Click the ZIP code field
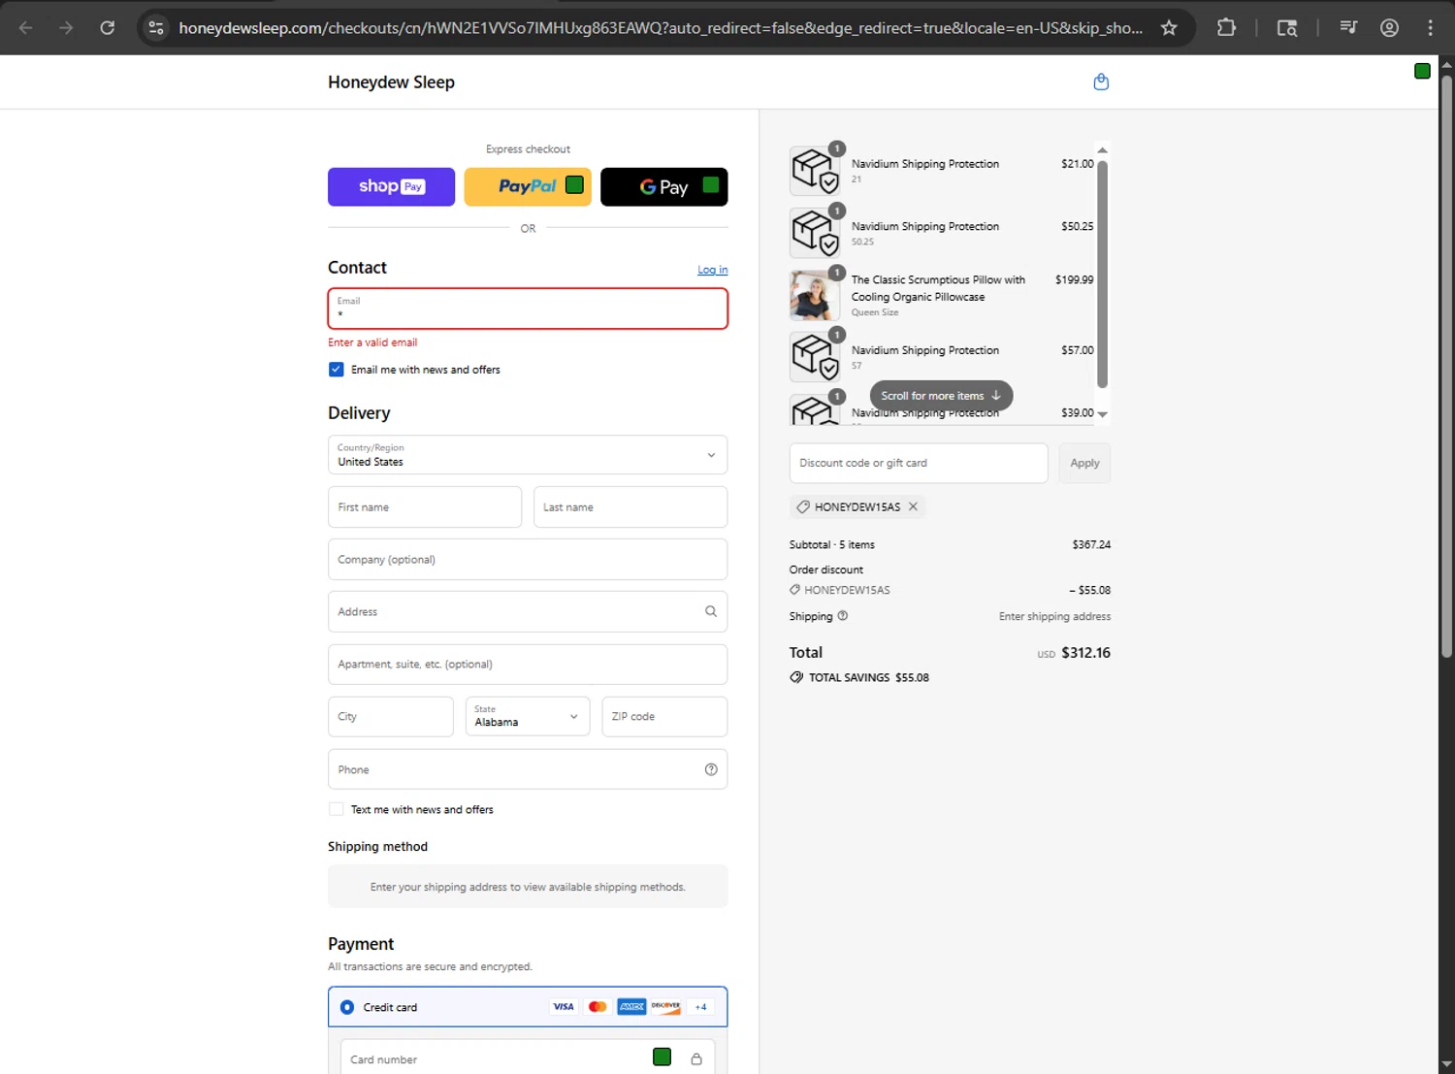This screenshot has width=1455, height=1074. coord(664,716)
